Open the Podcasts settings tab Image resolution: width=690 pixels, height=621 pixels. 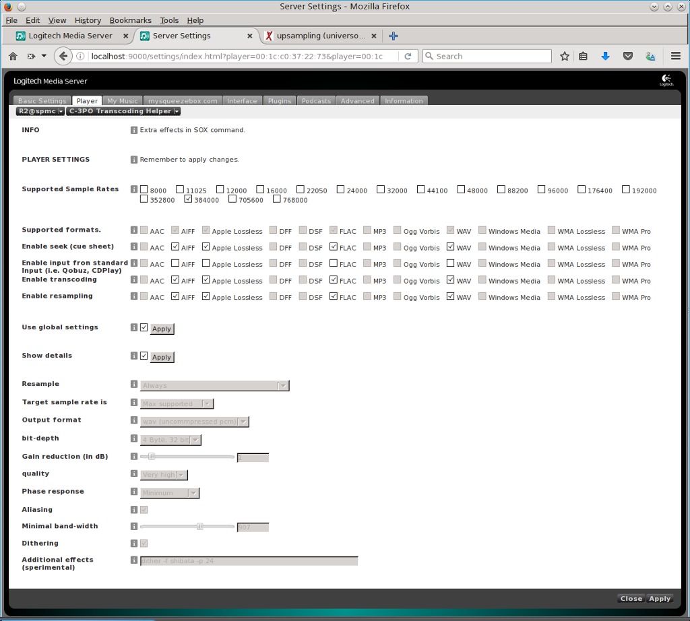point(316,101)
